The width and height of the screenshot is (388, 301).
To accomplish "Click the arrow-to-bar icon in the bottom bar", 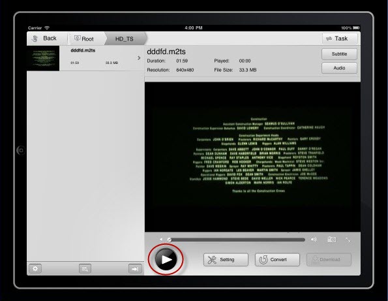I will click(x=135, y=269).
